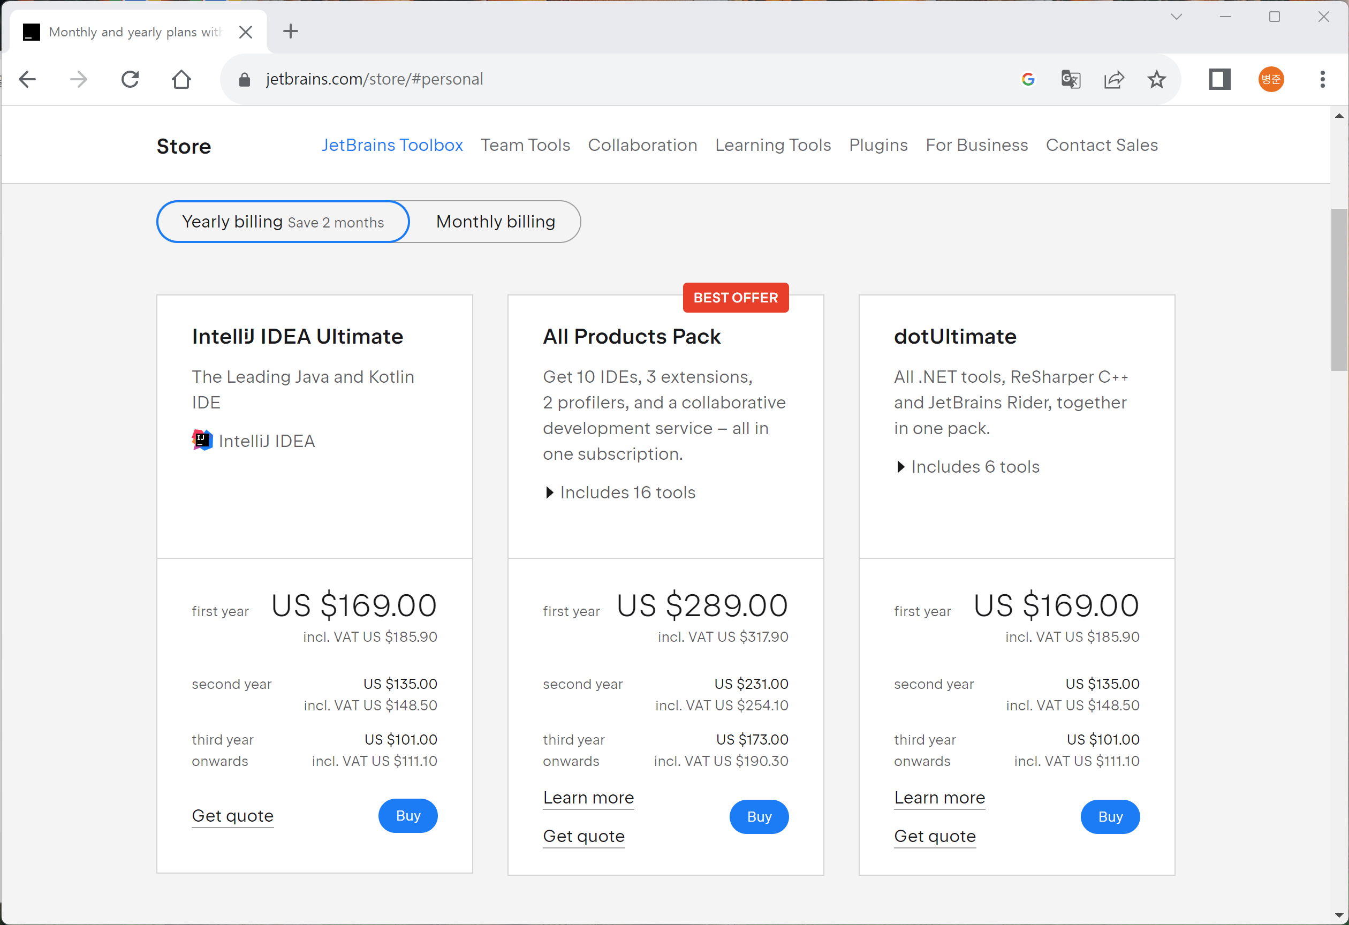Click the vertical scrollbar thumb
Viewport: 1349px width, 925px height.
tap(1339, 290)
